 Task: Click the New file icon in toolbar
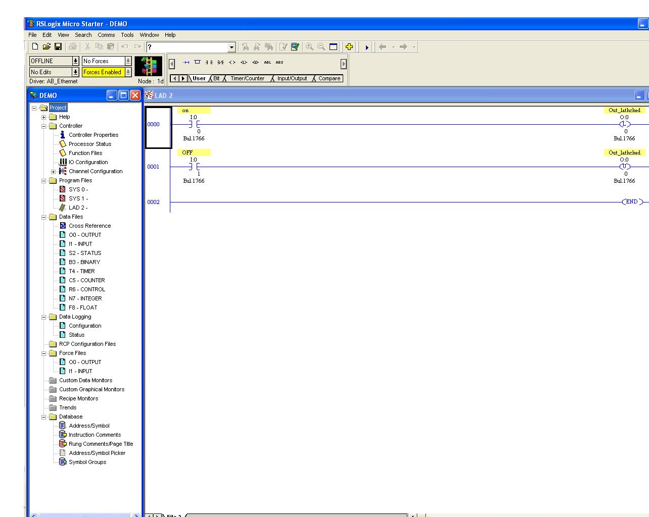35,47
